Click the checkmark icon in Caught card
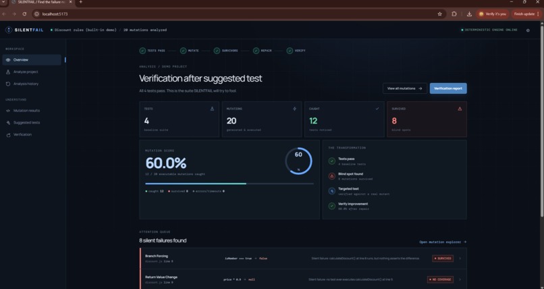Viewport: 544px width, 289px height. coord(377,109)
